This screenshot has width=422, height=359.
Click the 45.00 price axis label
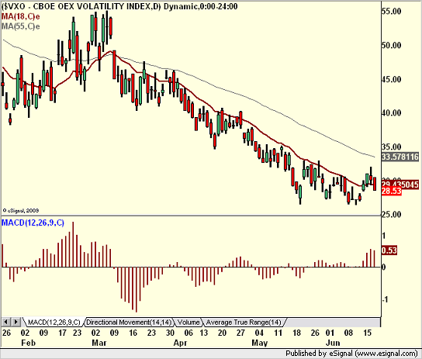[x=391, y=79]
